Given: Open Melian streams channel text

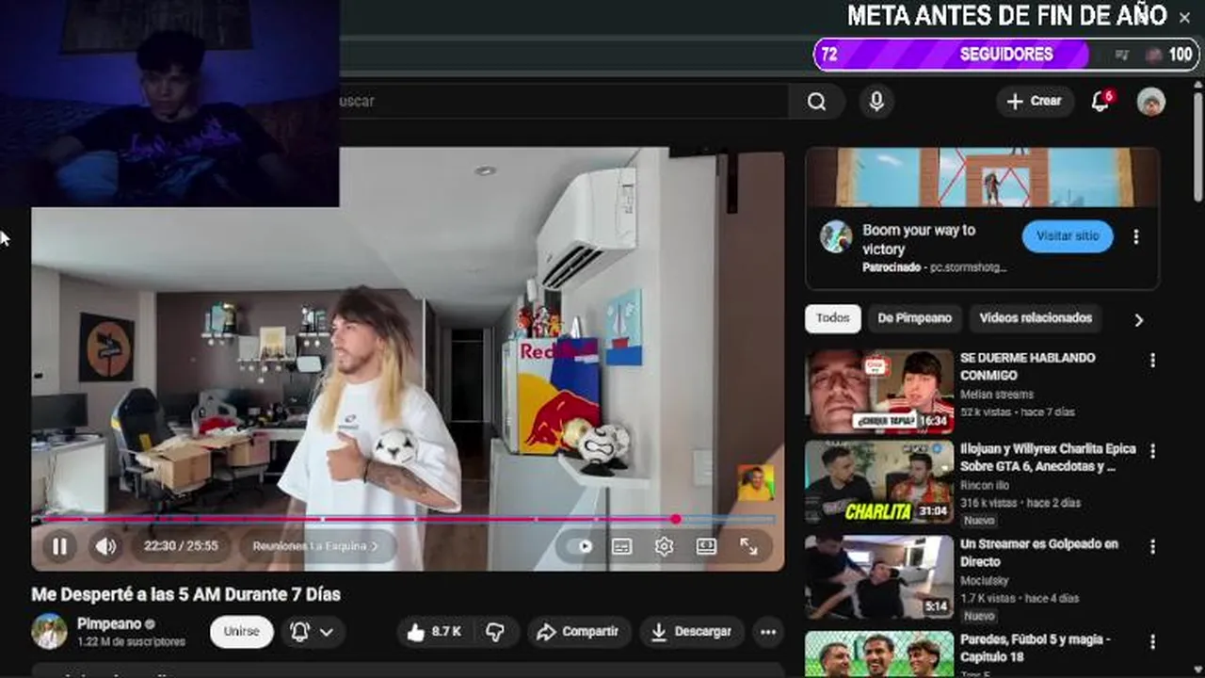Looking at the screenshot, I should click(997, 395).
